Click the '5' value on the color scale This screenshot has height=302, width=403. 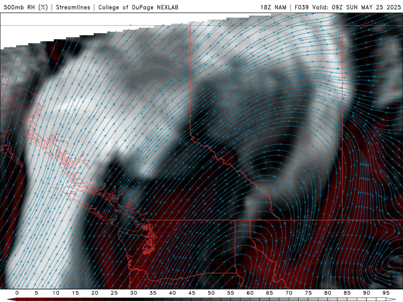pyautogui.click(x=36, y=293)
